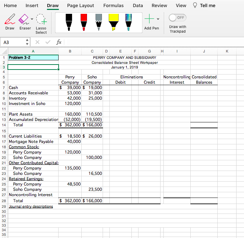Click the Name Box showing A3
244x238 pixels.
coord(13,42)
